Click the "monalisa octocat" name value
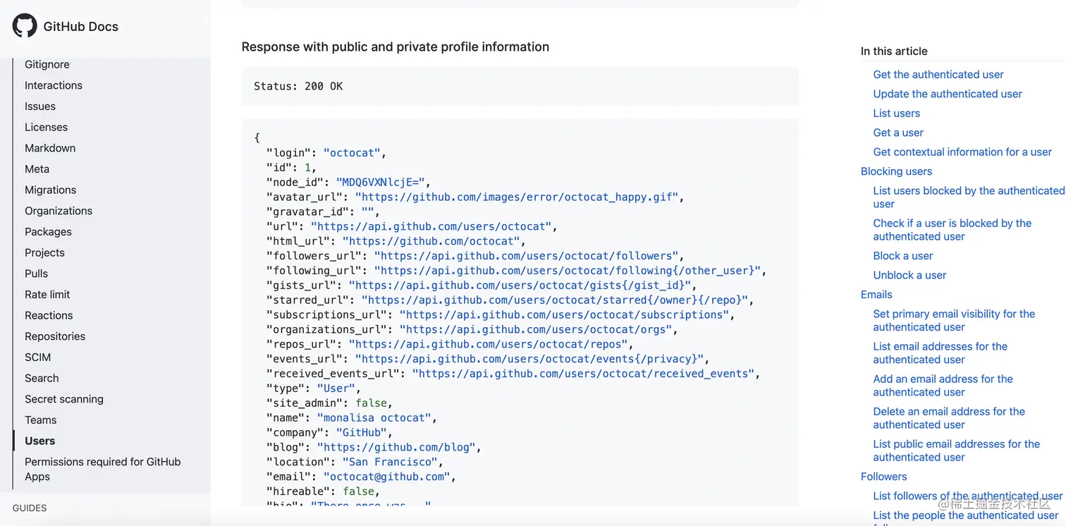The image size is (1066, 526). [x=374, y=417]
